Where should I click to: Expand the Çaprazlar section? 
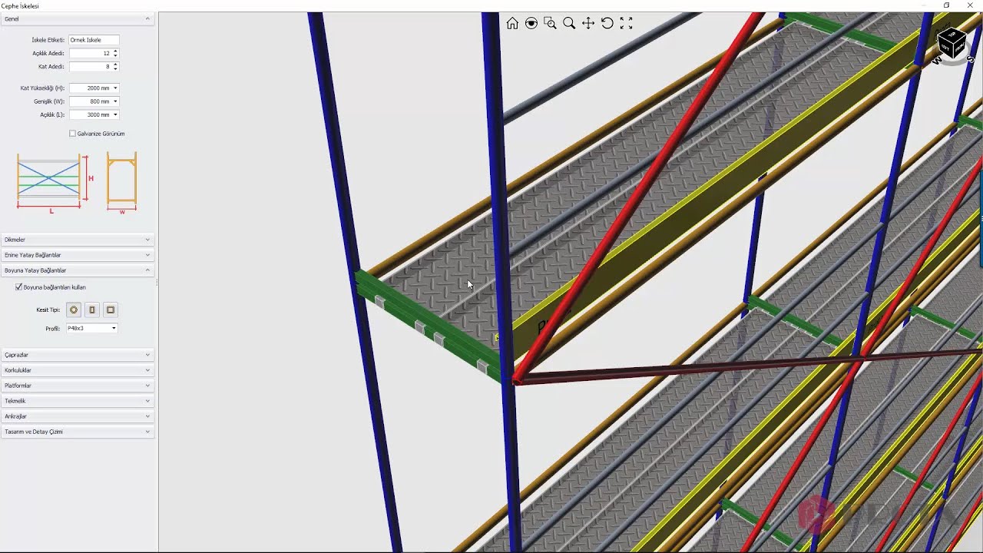(78, 355)
